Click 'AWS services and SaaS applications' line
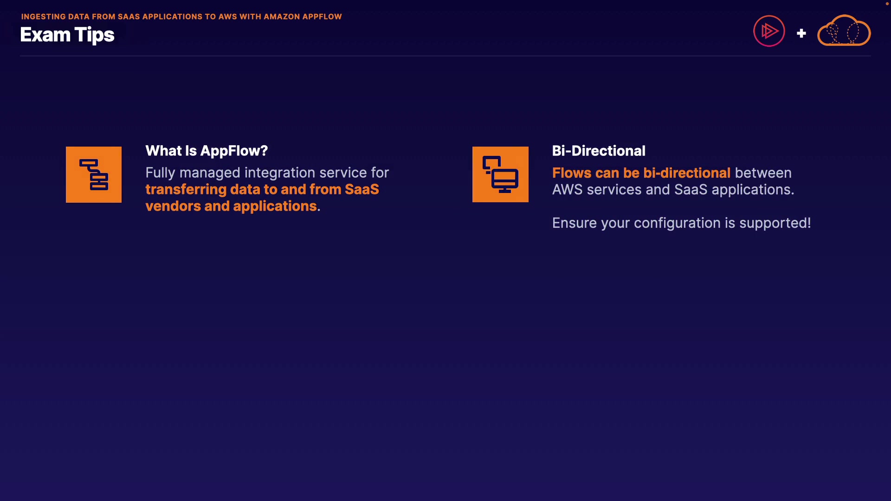 coord(673,189)
